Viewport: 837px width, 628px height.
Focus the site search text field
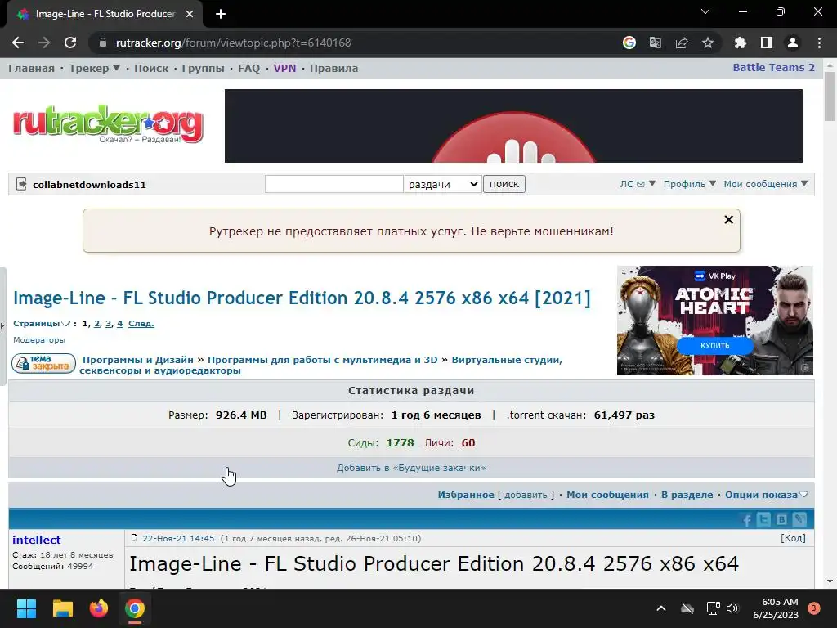(x=334, y=184)
